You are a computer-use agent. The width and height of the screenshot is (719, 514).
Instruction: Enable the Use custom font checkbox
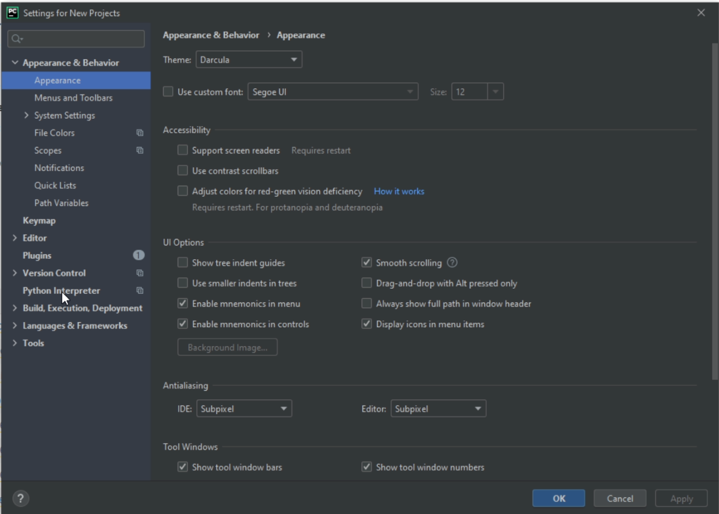point(168,92)
